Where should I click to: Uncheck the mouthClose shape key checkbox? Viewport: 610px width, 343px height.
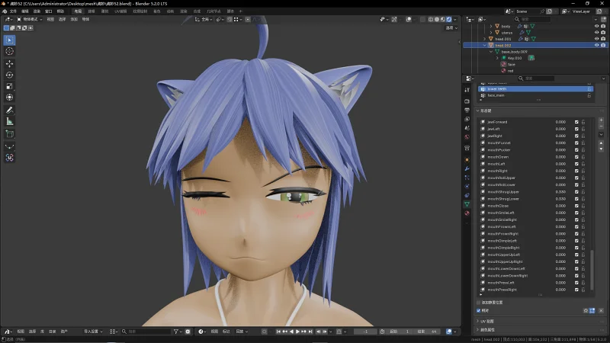[576, 206]
